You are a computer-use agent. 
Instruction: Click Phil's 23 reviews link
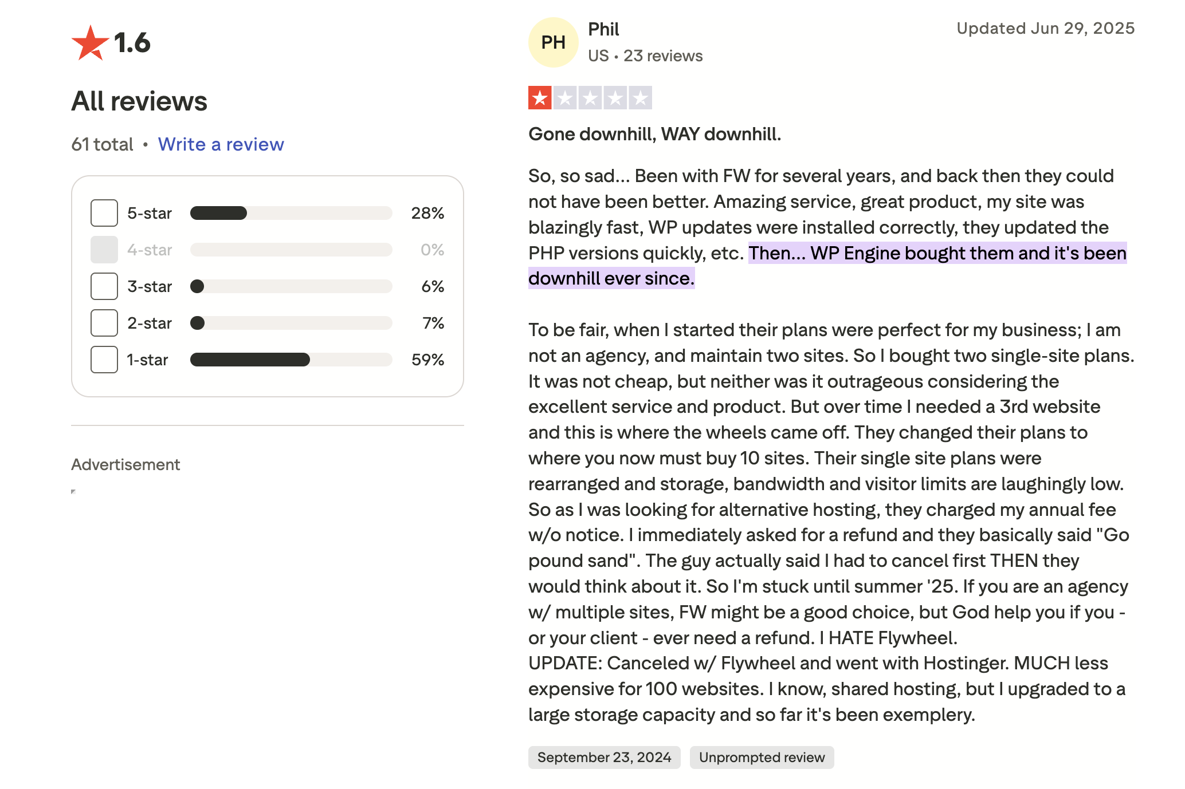(x=663, y=56)
